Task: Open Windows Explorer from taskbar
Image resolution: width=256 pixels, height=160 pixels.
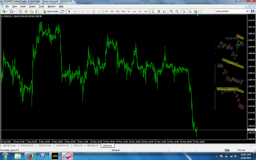Action: click(x=18, y=156)
